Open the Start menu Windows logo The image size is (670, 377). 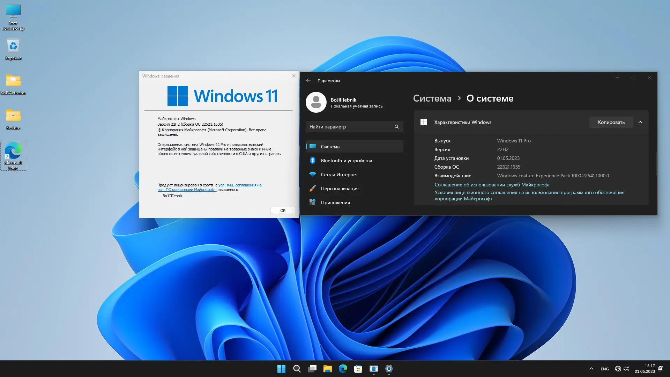pyautogui.click(x=281, y=369)
